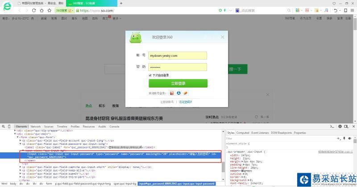The image size is (357, 187).
Task: Toggle element state pin icon in Styles
Action: click(x=344, y=138)
